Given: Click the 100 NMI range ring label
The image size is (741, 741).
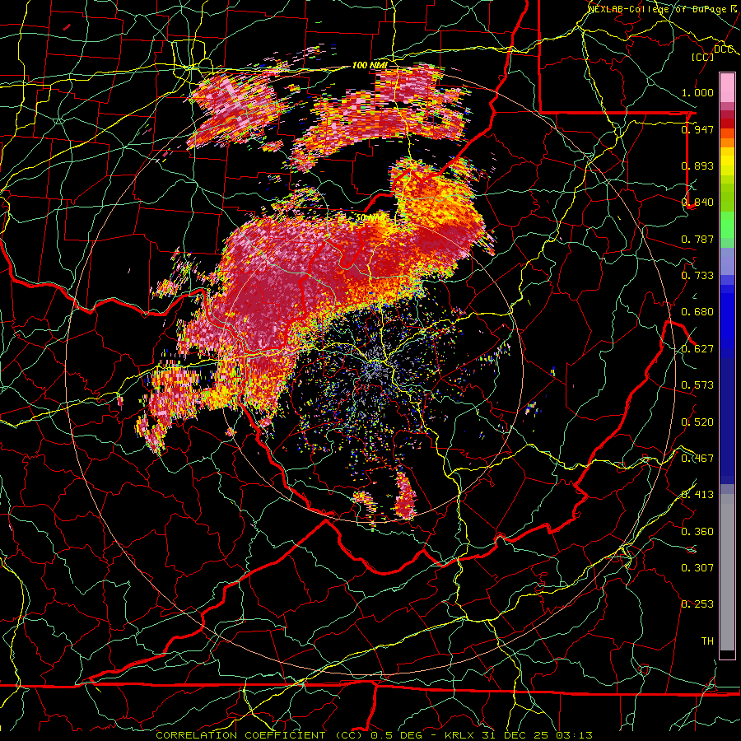Looking at the screenshot, I should 370,65.
